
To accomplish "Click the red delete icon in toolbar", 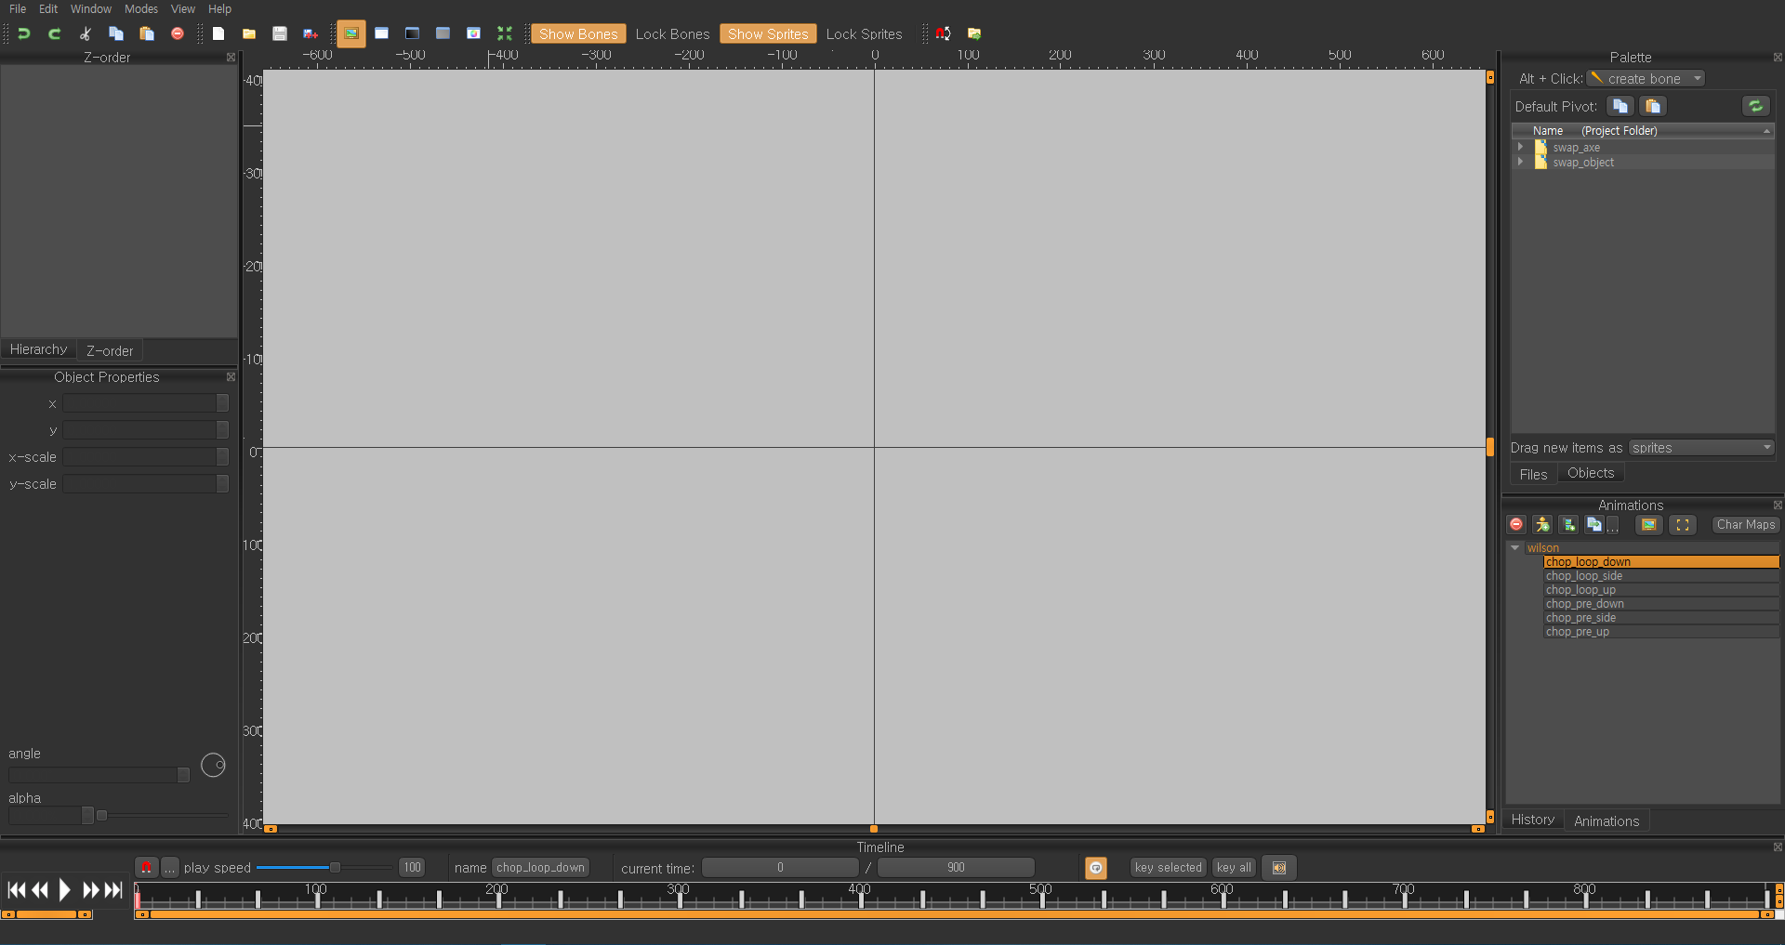I will coord(178,33).
